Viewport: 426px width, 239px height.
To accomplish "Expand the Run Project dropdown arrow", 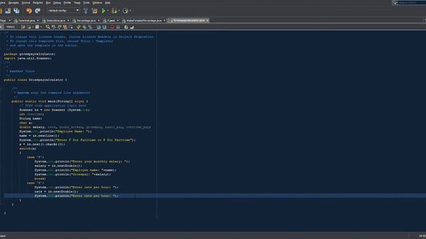I will (x=108, y=11).
